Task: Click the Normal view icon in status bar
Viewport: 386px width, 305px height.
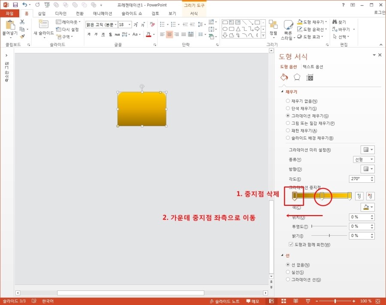Action: pyautogui.click(x=271, y=301)
